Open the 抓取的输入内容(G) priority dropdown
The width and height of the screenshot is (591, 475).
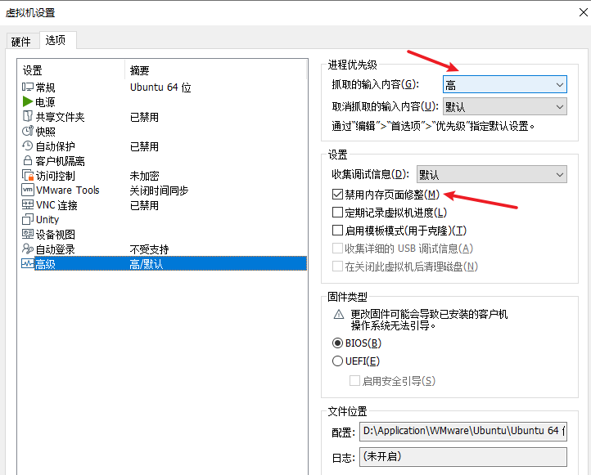tap(505, 85)
